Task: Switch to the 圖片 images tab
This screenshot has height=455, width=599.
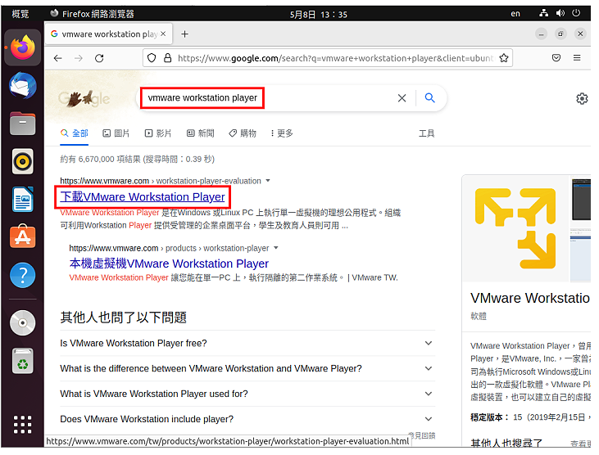Action: (116, 133)
